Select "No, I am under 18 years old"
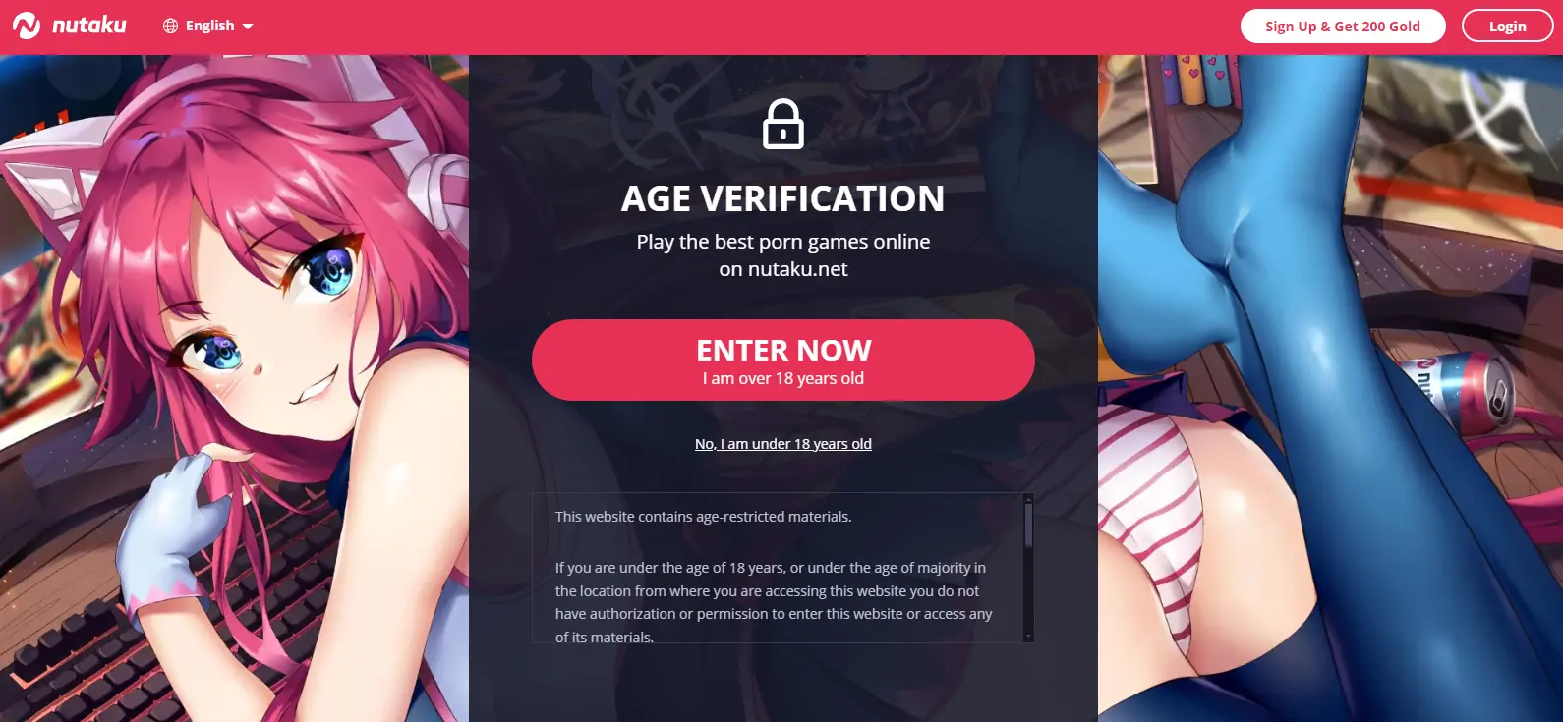The width and height of the screenshot is (1563, 722). [x=783, y=444]
